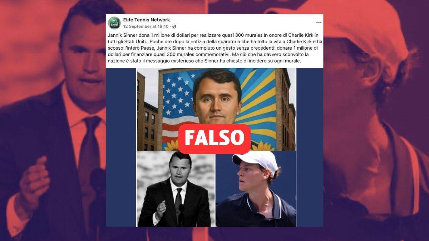This screenshot has height=241, width=429.
Task: Click the Elite Tennis Network profile avatar
Action: click(114, 23)
